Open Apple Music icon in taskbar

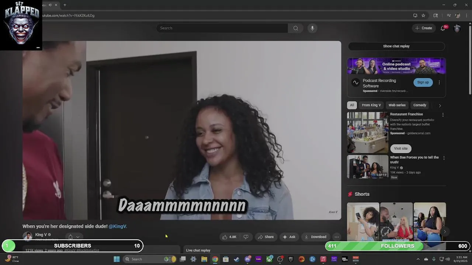coord(323,259)
